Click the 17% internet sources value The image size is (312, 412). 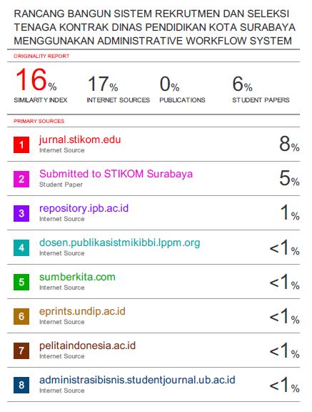(x=103, y=84)
